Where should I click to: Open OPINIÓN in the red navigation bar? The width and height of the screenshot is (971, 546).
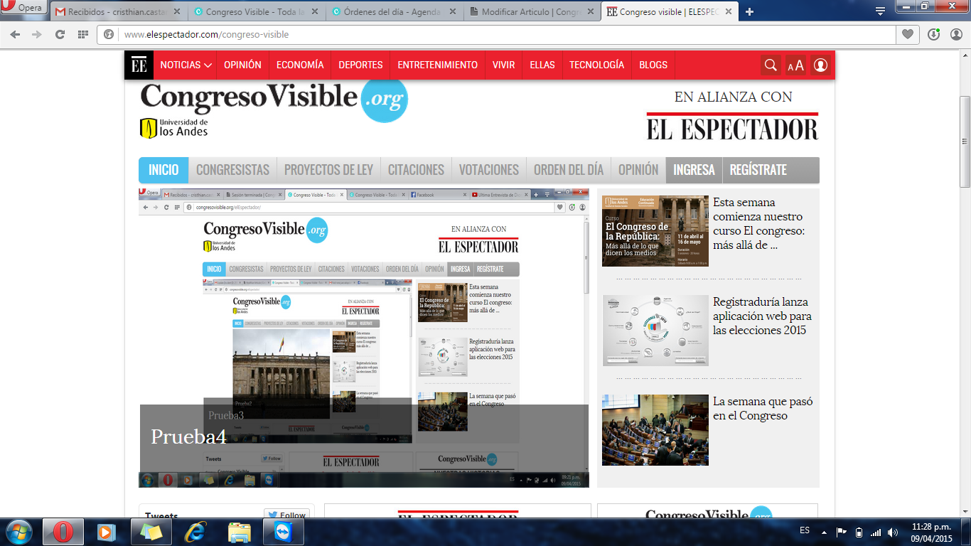click(242, 65)
